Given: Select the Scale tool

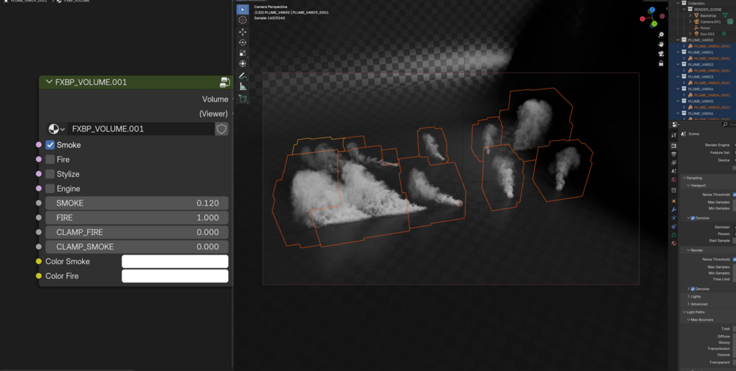Looking at the screenshot, I should point(242,53).
